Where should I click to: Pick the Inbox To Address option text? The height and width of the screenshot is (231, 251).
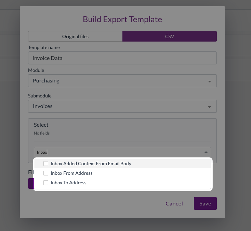[68, 183]
